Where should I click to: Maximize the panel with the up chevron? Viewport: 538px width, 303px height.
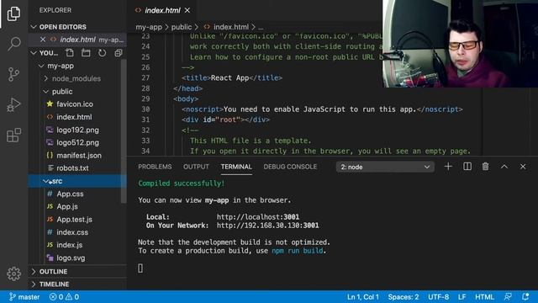click(x=504, y=167)
